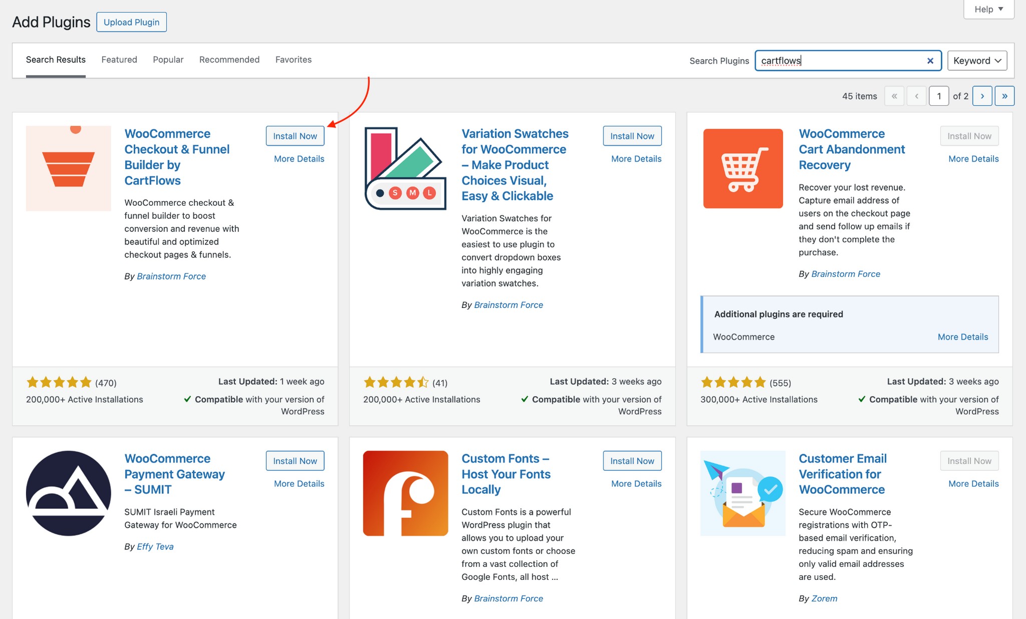This screenshot has height=619, width=1026.
Task: Click Brainstorm Force author link under Variation Swatches
Action: [508, 305]
